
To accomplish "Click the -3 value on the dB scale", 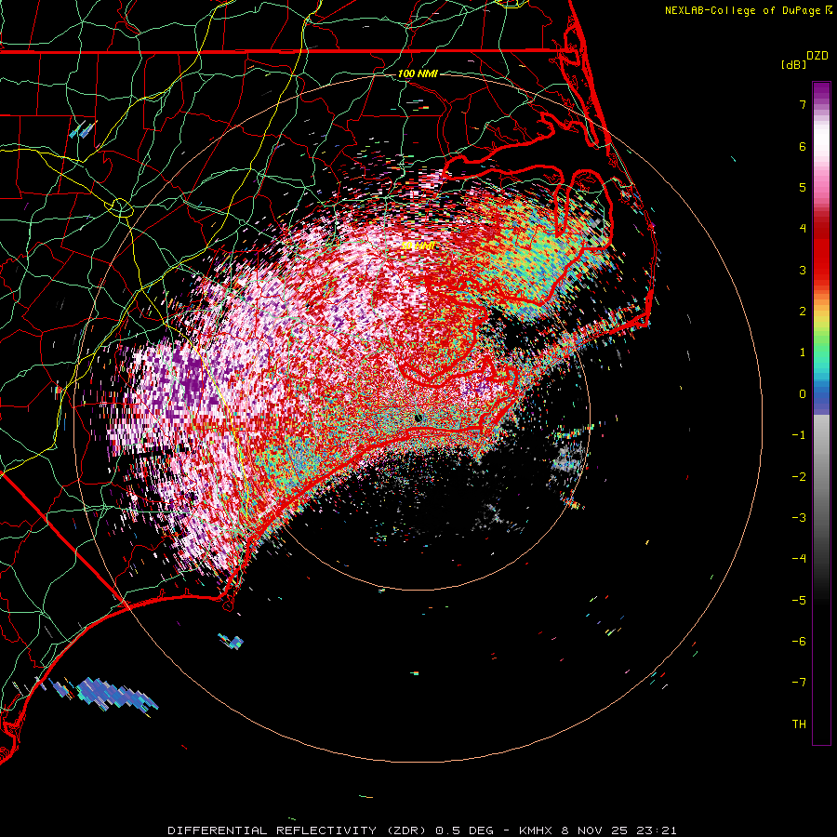I will (799, 518).
